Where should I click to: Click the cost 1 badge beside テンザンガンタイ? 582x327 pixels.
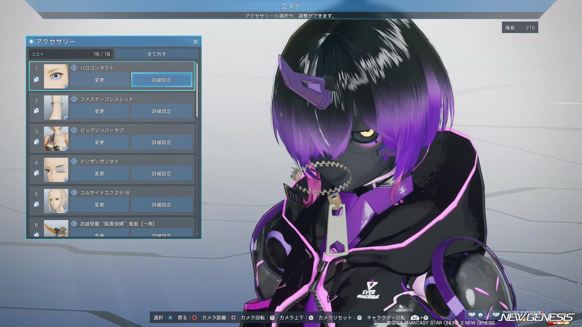pyautogui.click(x=74, y=161)
